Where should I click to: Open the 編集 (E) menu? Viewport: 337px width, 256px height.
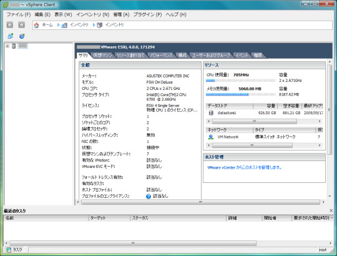pyautogui.click(x=42, y=14)
